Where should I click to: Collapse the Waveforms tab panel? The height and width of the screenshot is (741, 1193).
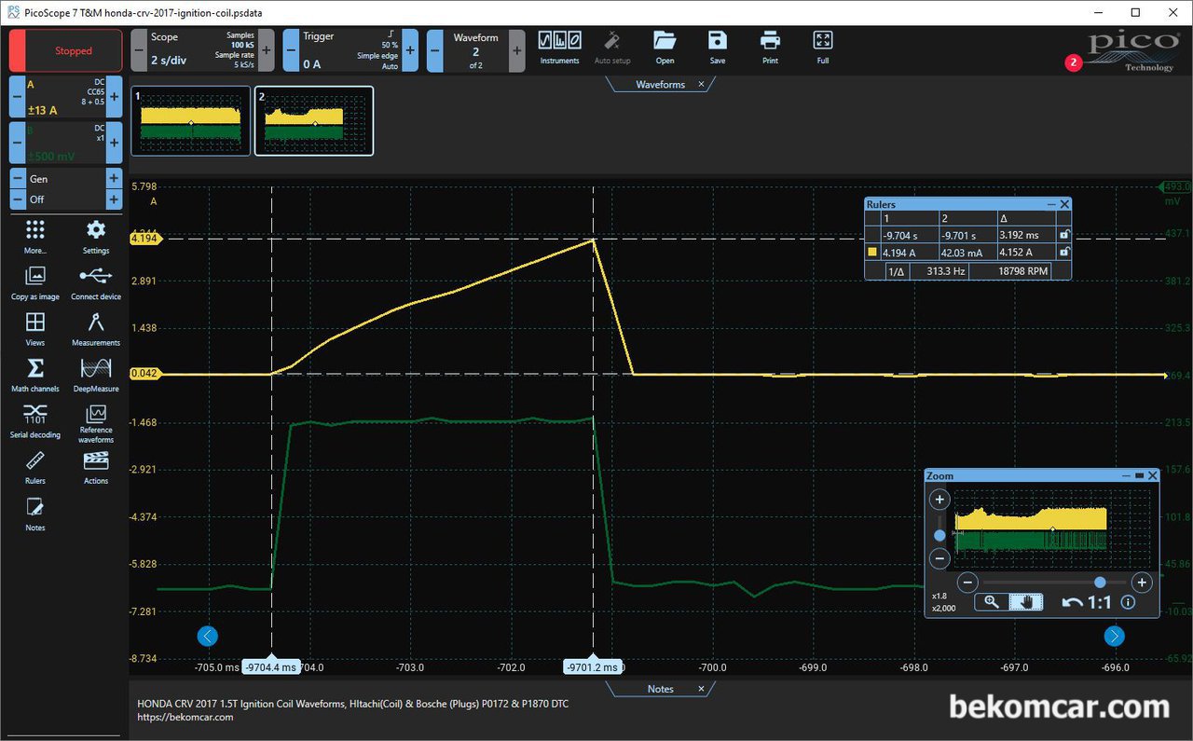pos(660,84)
